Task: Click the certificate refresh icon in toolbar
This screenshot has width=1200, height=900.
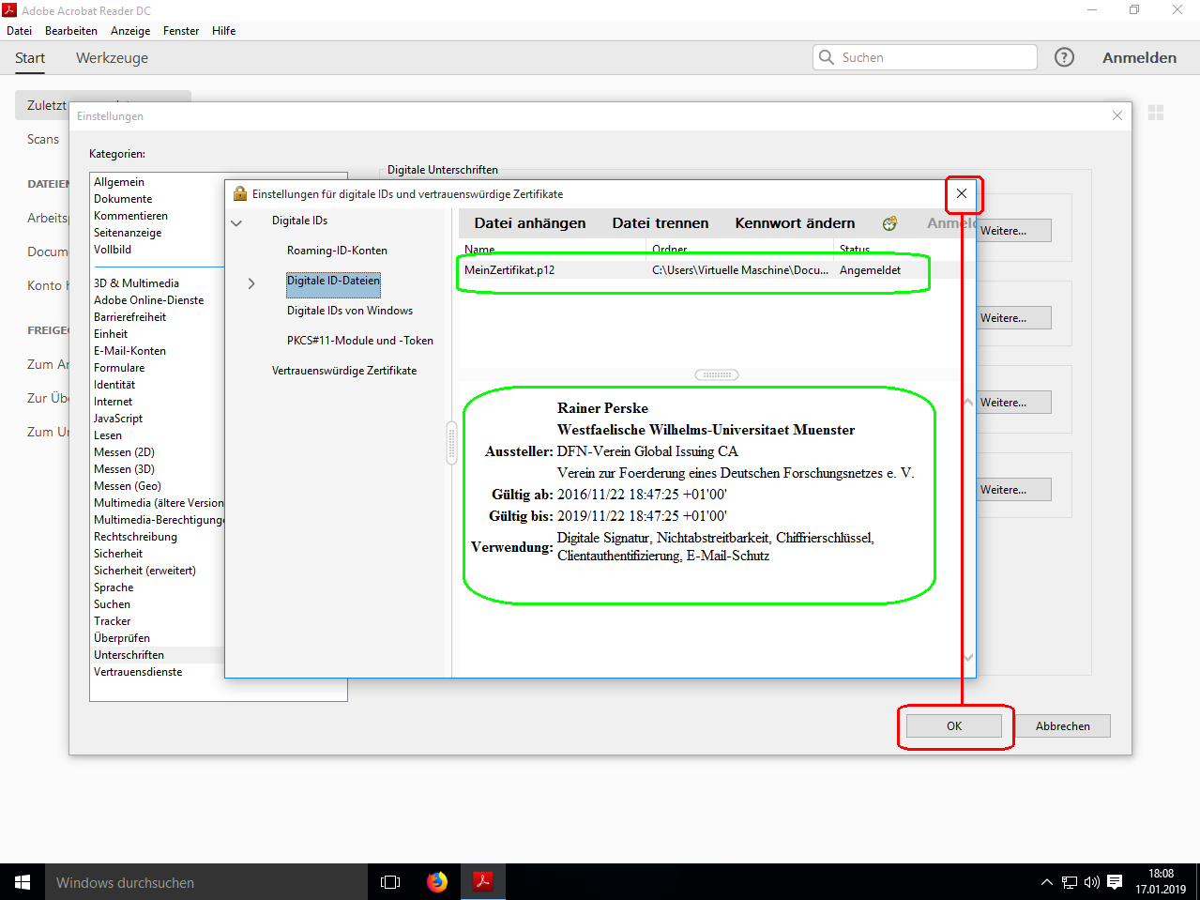Action: (889, 223)
